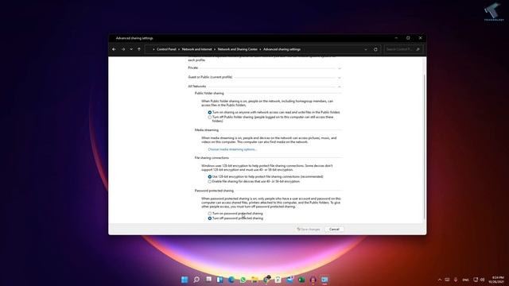Open Excel from the taskbar
509x286 pixels.
pos(301,280)
